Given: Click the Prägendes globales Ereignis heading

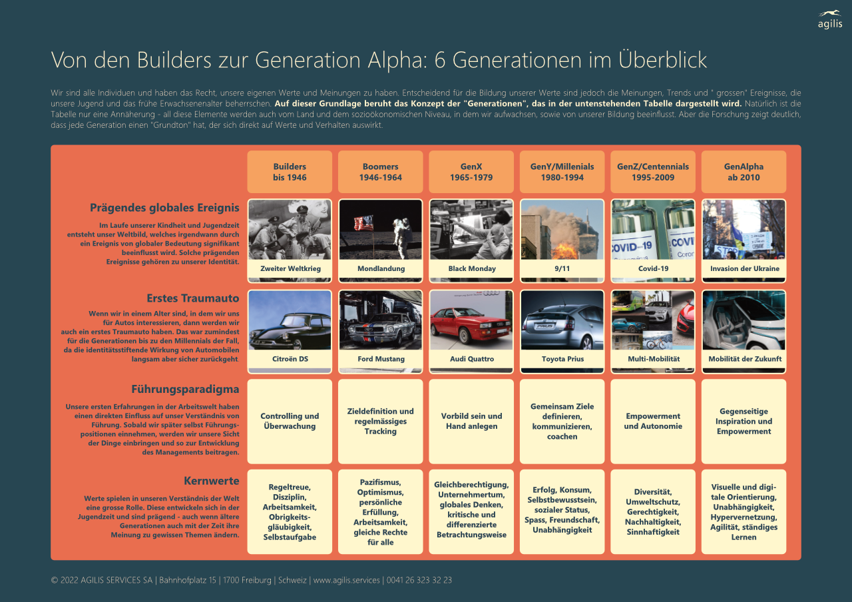Looking at the screenshot, I should (x=164, y=208).
